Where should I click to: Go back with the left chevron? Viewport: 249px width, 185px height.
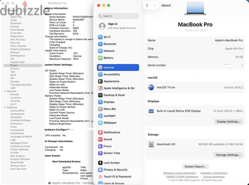[x=147, y=5]
